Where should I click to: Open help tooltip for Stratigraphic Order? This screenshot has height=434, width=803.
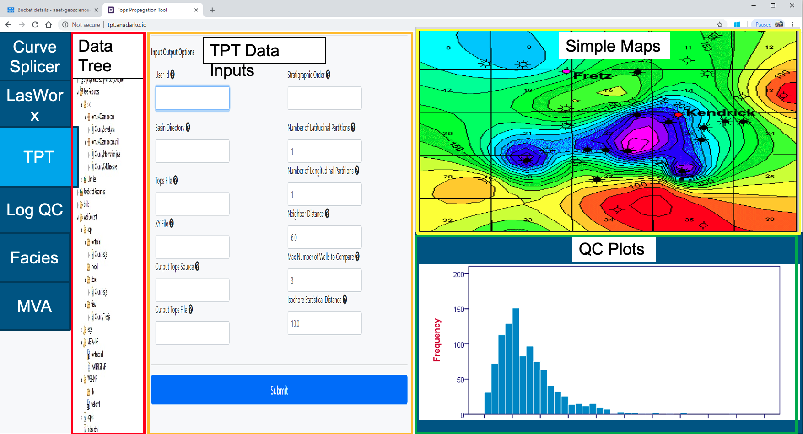328,75
